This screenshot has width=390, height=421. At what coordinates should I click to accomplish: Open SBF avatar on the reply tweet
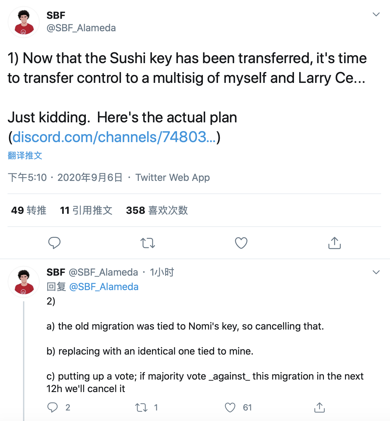[x=24, y=282]
